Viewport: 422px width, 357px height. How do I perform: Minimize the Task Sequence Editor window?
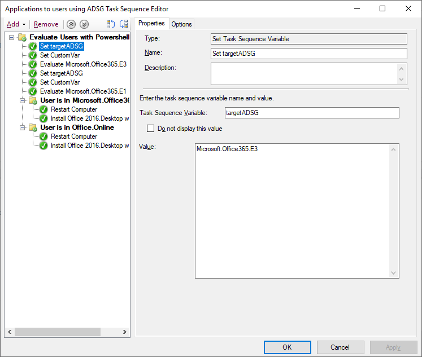pyautogui.click(x=357, y=8)
